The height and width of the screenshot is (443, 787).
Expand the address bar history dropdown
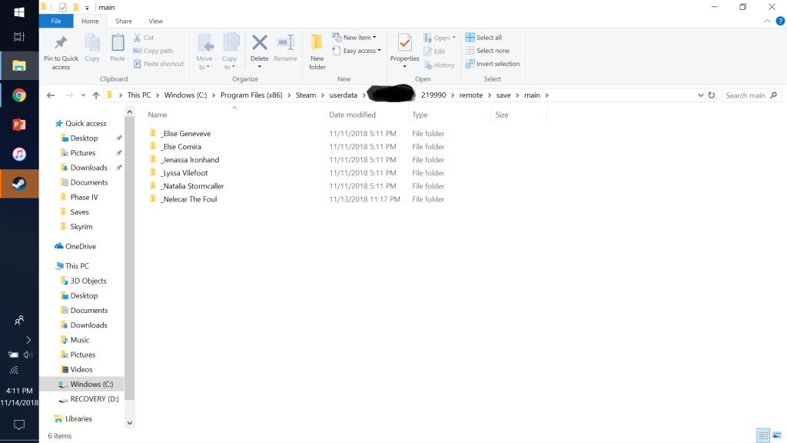[700, 95]
